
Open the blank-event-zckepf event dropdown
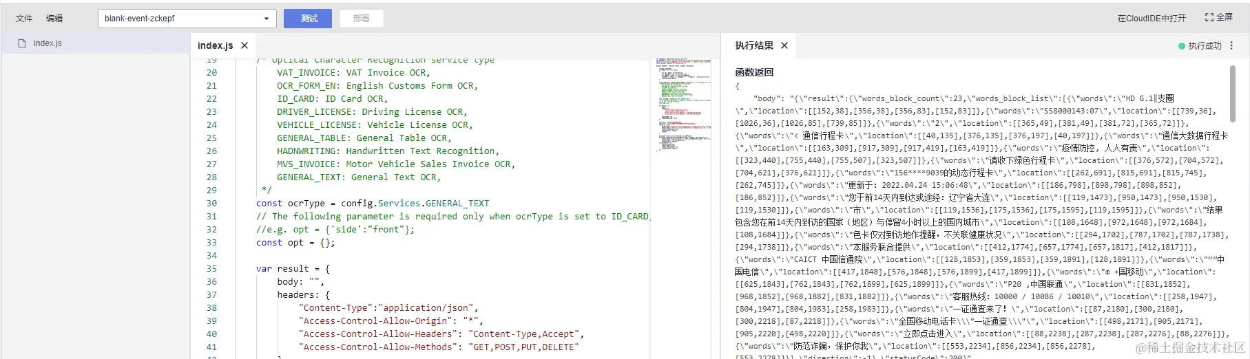point(187,19)
